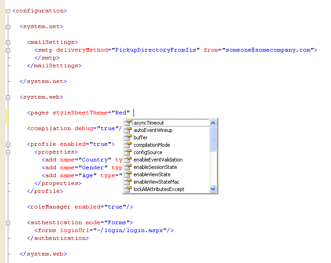Click the closing </system.web> tag

pyautogui.click(x=43, y=254)
